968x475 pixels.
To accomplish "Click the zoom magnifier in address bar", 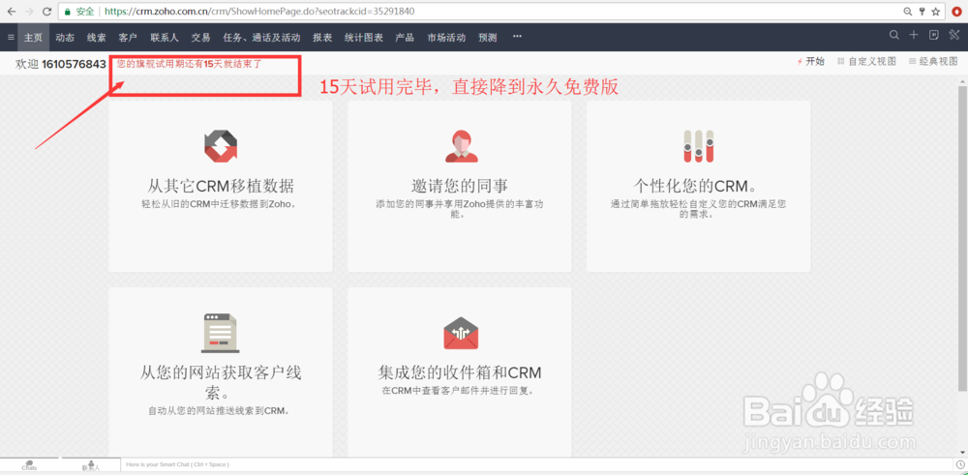I will (x=908, y=11).
